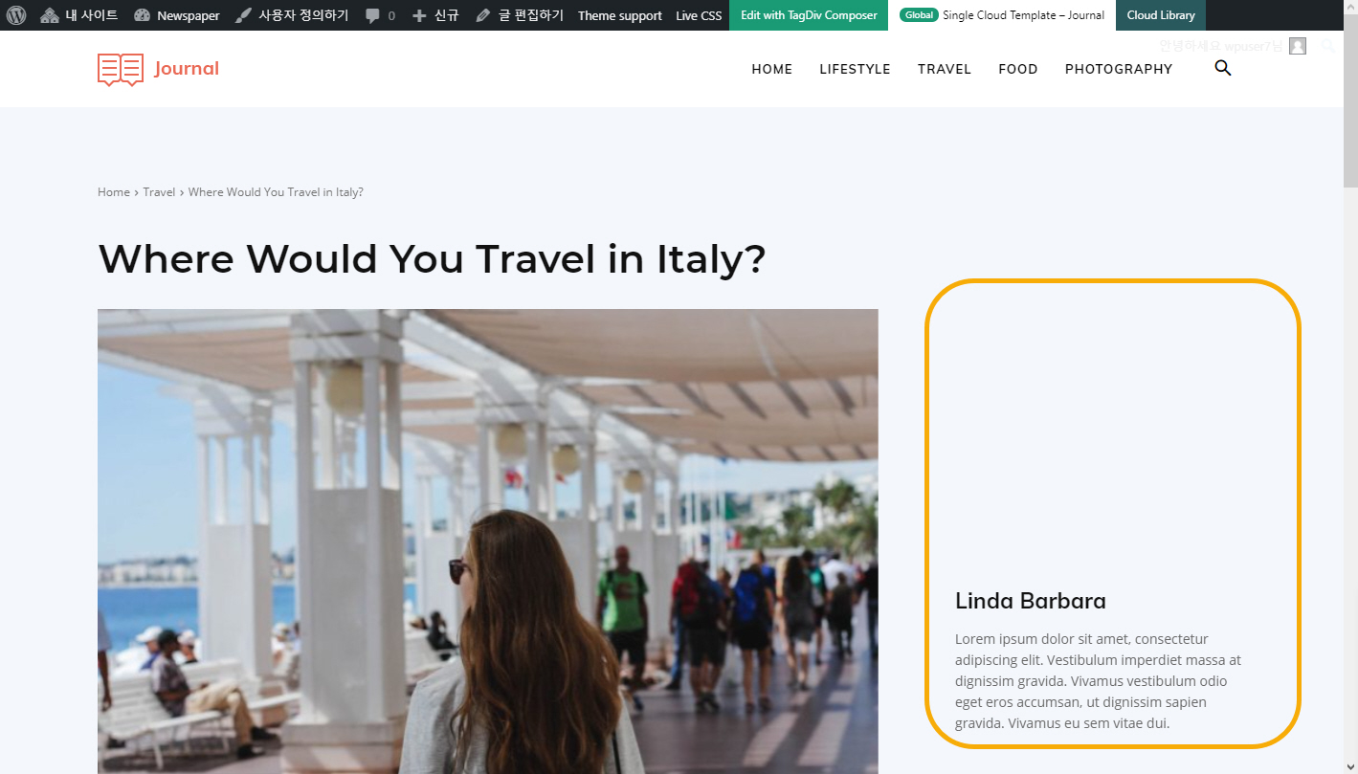Viewport: 1358px width, 774px height.
Task: Click the 사용자 정의하기 brush icon
Action: (x=244, y=15)
